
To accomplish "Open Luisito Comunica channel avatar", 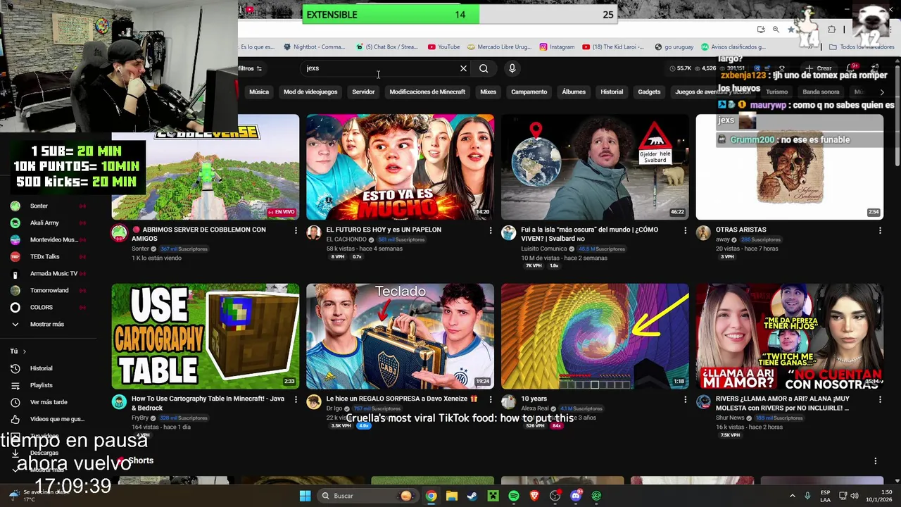I will 508,233.
